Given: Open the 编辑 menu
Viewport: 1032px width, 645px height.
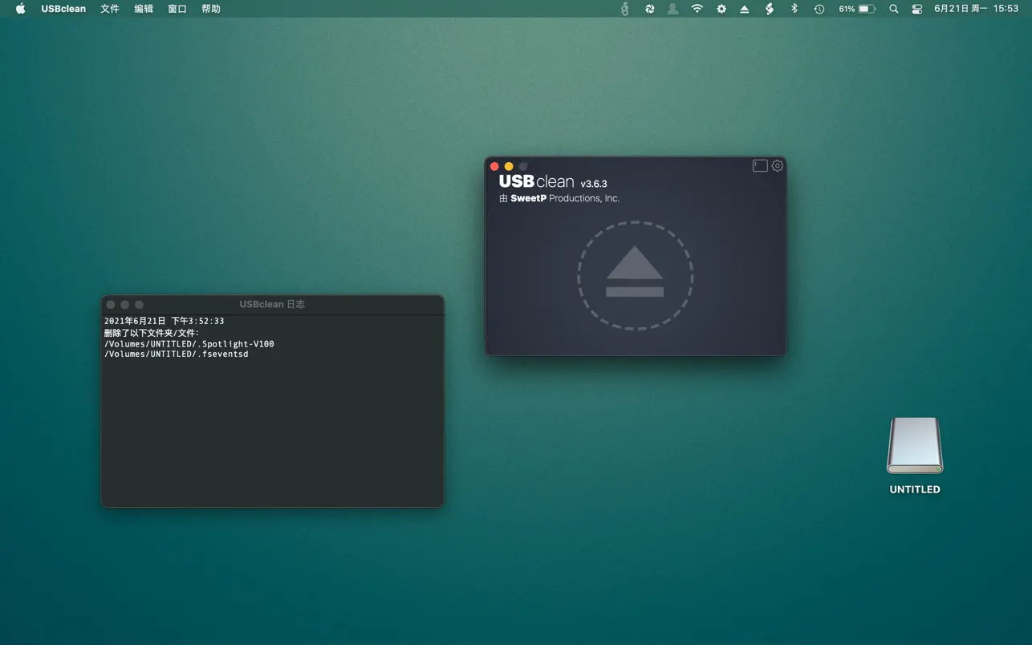Looking at the screenshot, I should coord(144,9).
